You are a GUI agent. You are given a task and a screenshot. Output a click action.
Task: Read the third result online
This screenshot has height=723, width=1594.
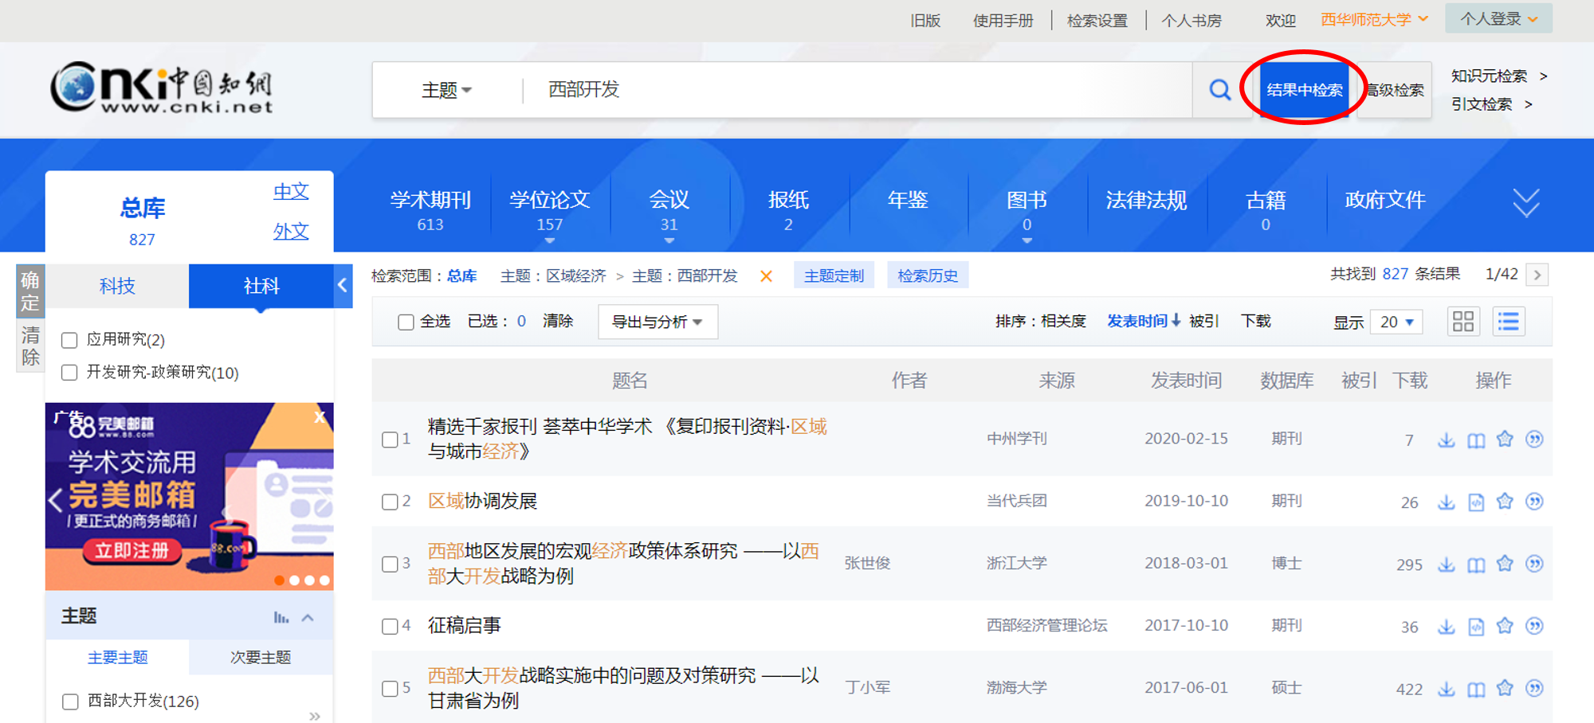[x=1476, y=565]
